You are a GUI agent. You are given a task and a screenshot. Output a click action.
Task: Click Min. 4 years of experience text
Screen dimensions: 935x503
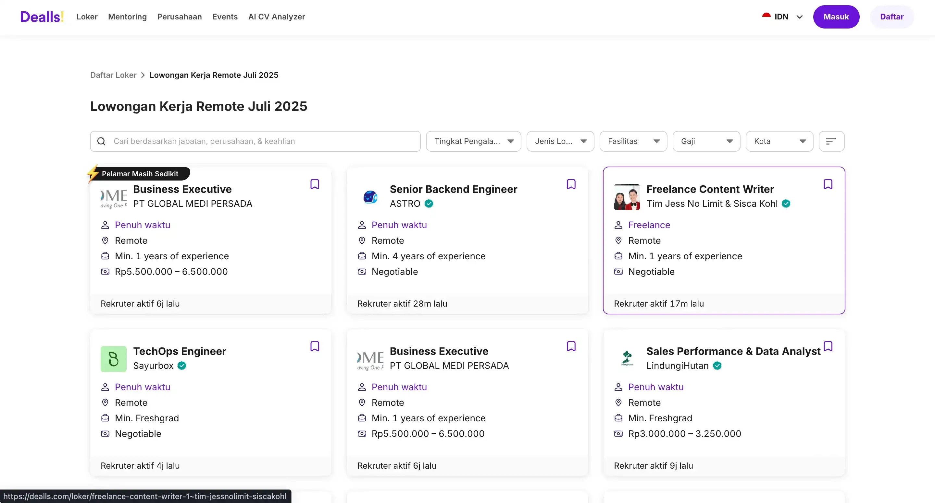coord(428,256)
